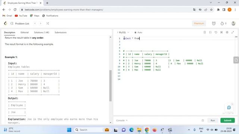
Task: Go to next problem arrow
Action: coord(41,23)
